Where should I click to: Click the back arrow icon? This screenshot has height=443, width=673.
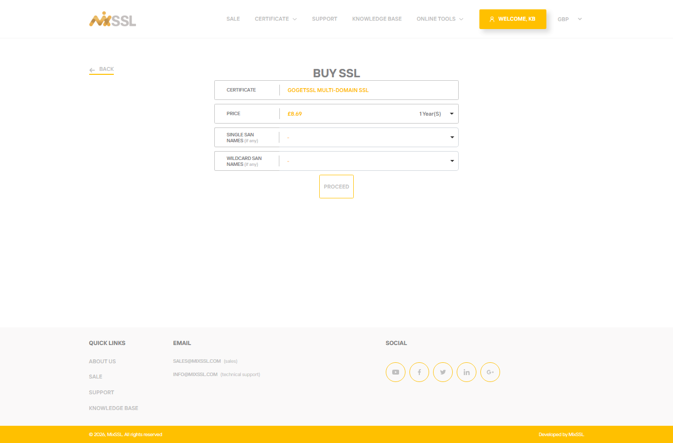pos(92,70)
